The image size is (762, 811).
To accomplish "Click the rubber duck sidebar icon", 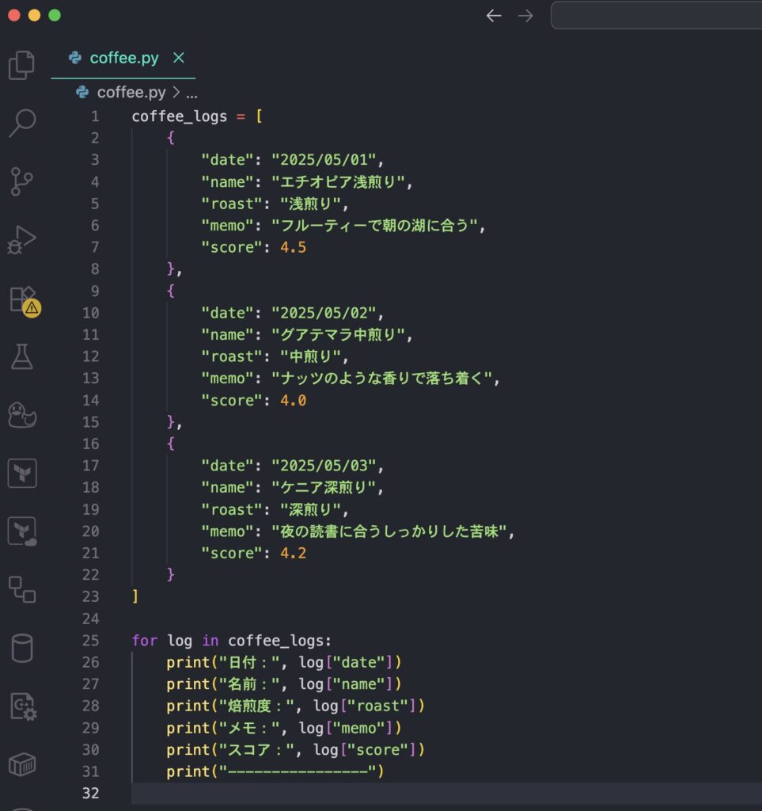I will pos(22,414).
